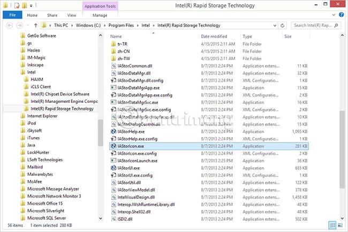Image resolution: width=348 pixels, height=232 pixels.
Task: Click the IntelVisualDesign.dll file icon
Action: tap(114, 197)
